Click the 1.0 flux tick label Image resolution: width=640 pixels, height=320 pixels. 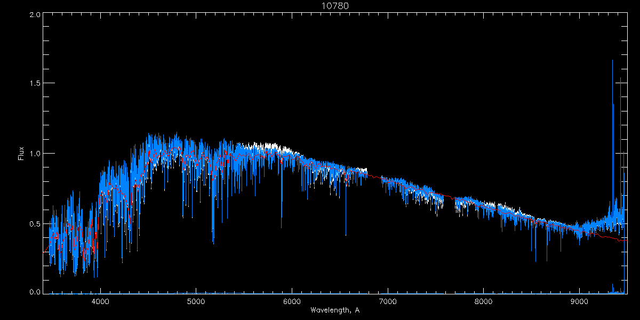click(x=35, y=154)
